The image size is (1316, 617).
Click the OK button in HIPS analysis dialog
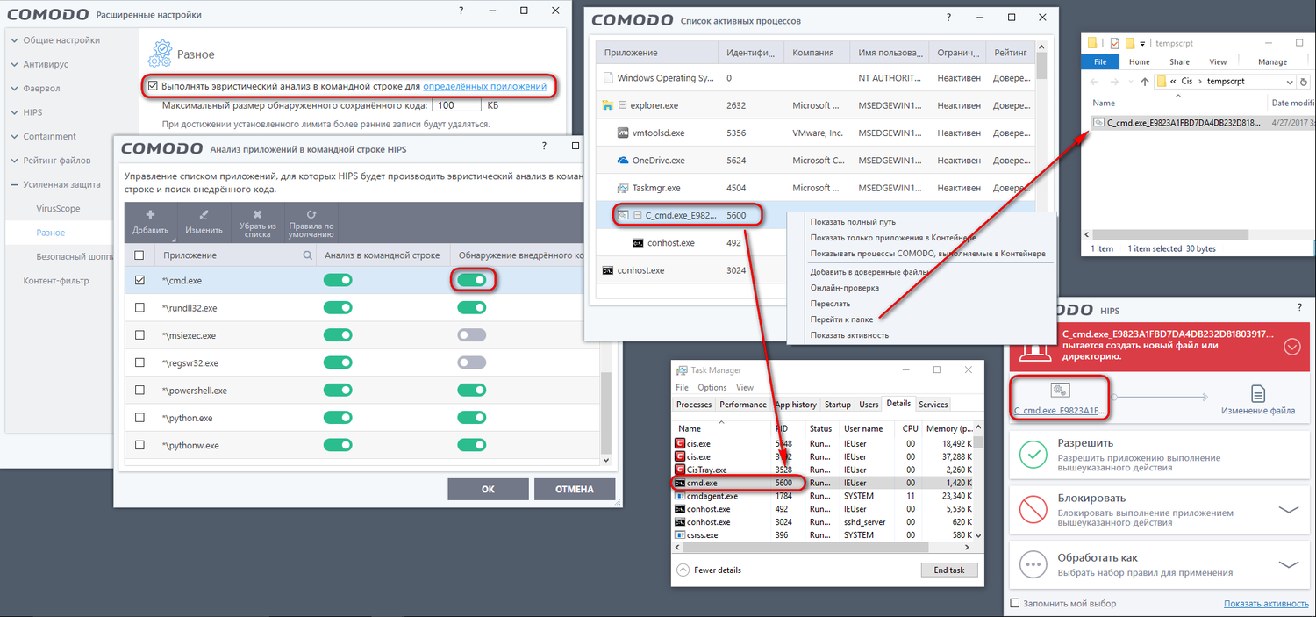(x=488, y=489)
